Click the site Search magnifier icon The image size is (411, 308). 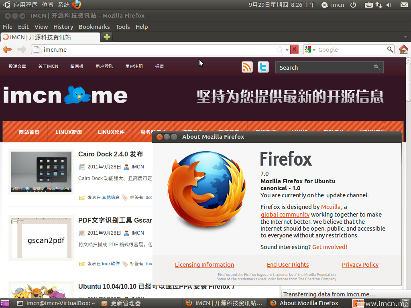click(x=376, y=67)
